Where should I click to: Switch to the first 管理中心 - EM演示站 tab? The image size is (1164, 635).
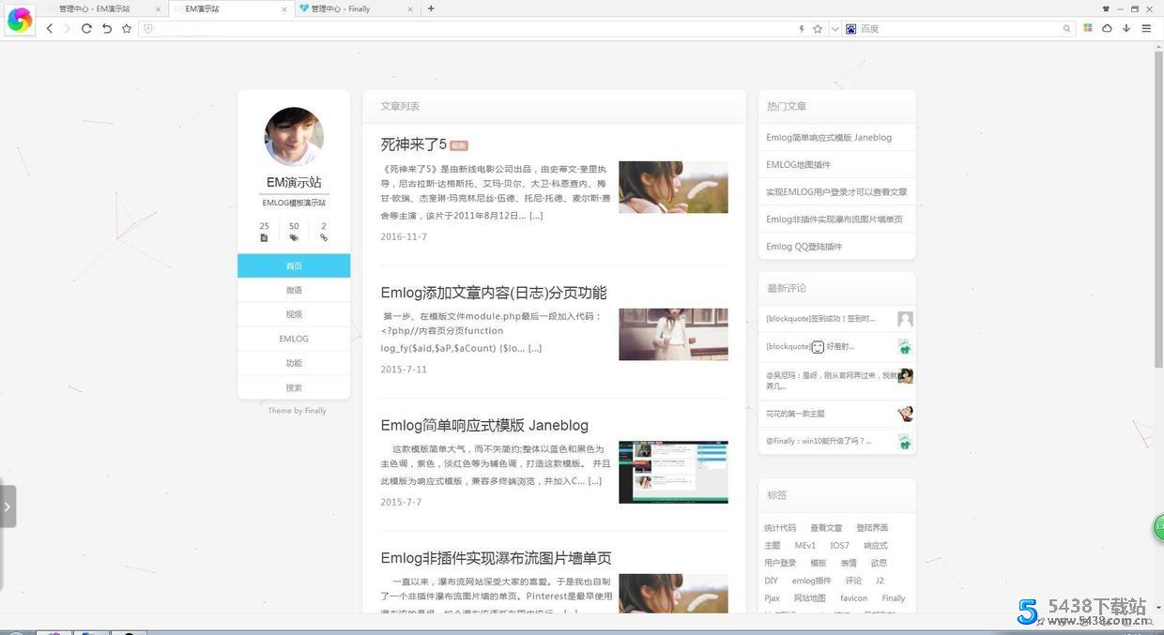94,8
